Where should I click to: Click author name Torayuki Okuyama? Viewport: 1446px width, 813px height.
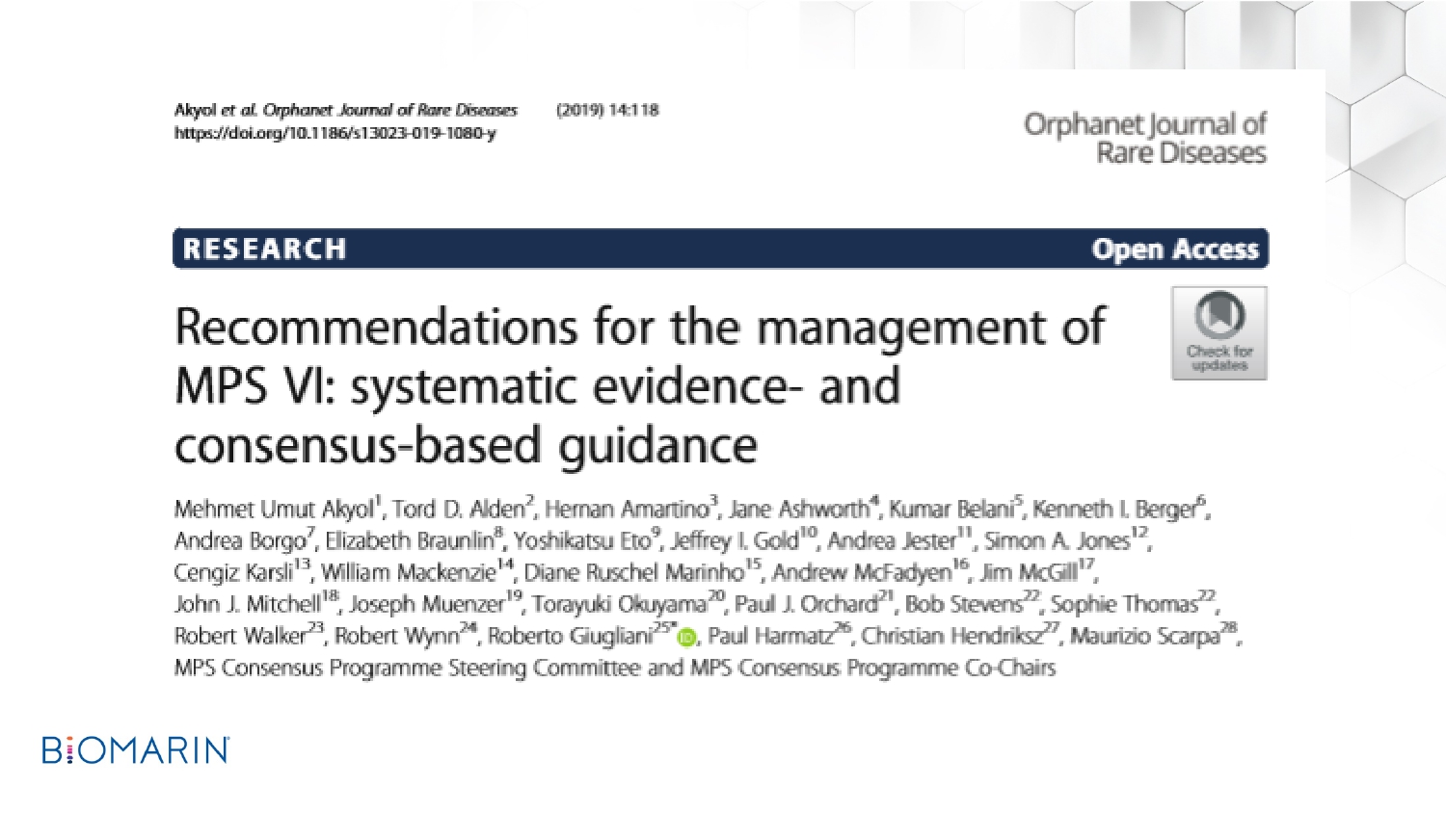(x=620, y=605)
